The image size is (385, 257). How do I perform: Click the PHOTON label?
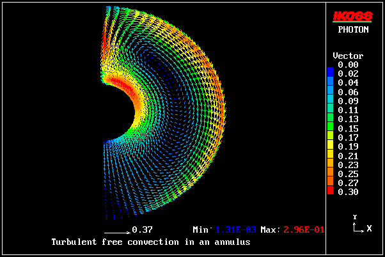[x=353, y=29]
